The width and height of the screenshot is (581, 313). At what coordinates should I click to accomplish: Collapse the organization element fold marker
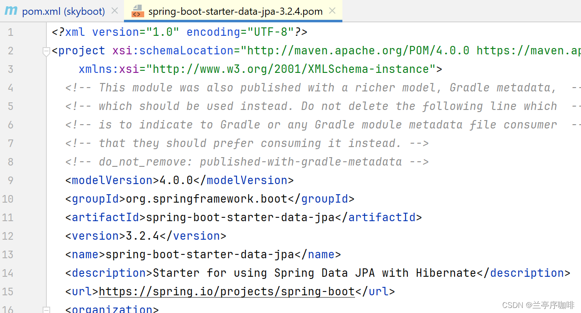(46, 310)
